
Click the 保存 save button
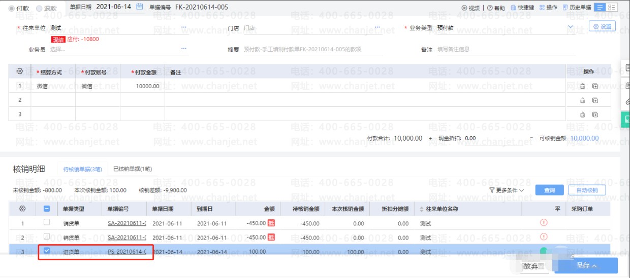click(586, 265)
